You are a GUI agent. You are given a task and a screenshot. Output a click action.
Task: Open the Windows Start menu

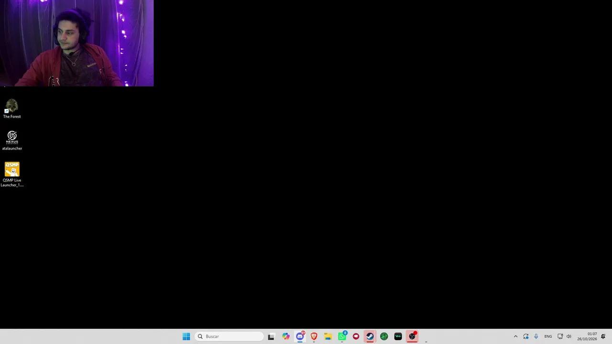[186, 336]
